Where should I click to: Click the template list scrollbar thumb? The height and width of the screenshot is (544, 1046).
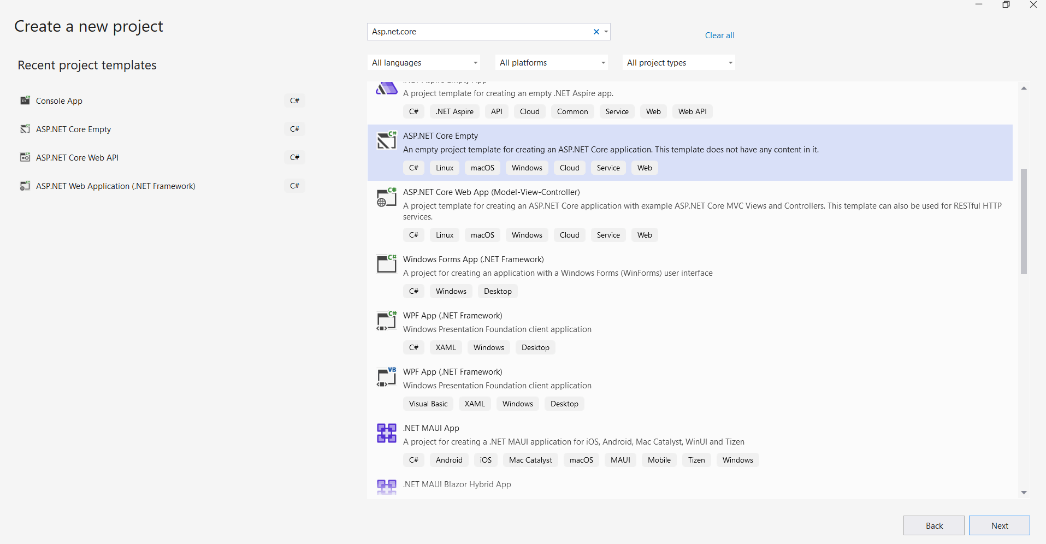pos(1024,221)
